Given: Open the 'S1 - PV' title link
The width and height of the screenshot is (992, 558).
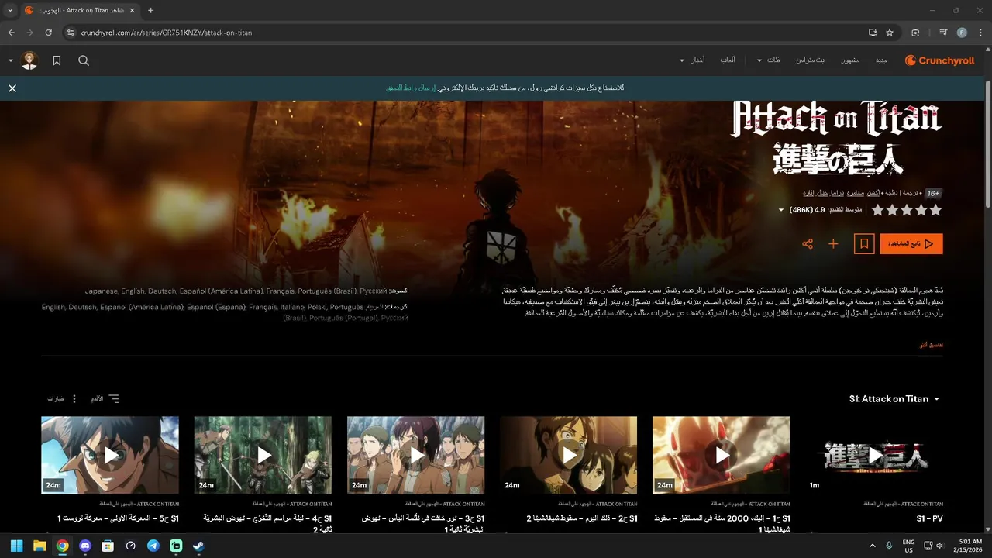Looking at the screenshot, I should (929, 518).
